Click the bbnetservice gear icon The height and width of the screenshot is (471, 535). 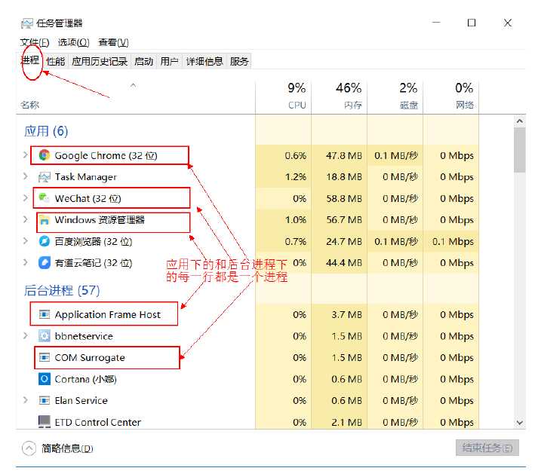point(45,335)
